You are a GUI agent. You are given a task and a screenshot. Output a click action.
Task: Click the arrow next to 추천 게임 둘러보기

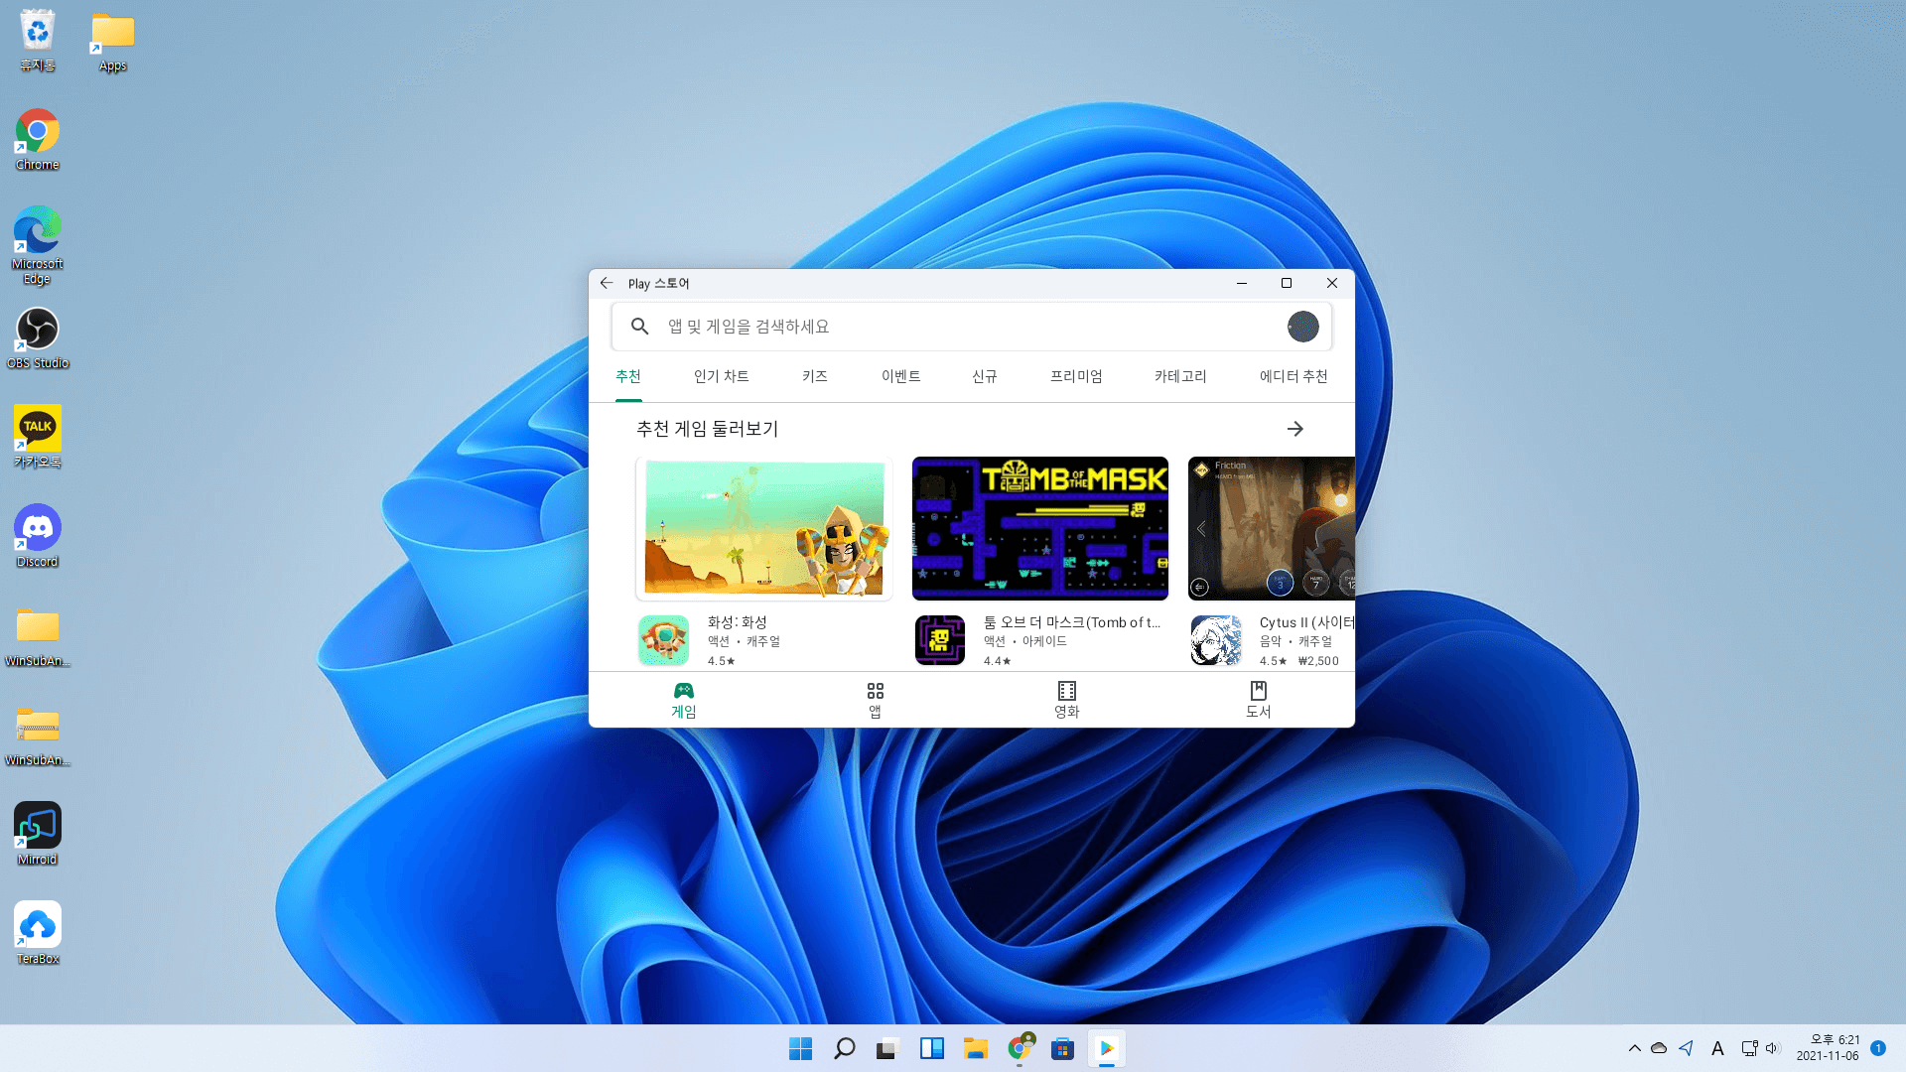pos(1295,429)
